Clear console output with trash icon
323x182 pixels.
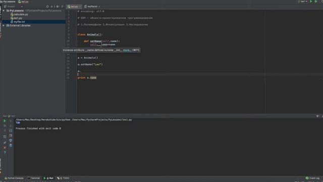click(x=11, y=146)
